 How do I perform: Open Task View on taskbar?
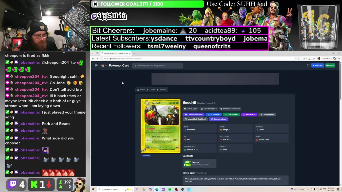tap(137, 190)
